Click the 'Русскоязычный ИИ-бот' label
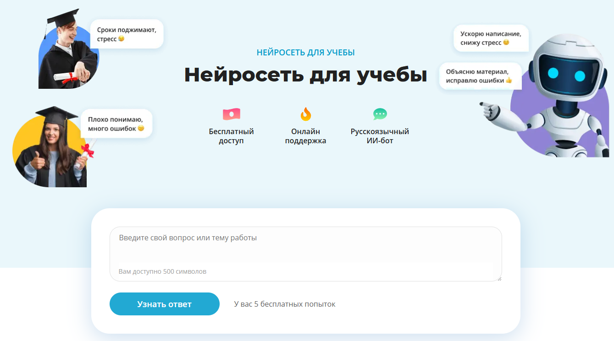 tap(380, 136)
